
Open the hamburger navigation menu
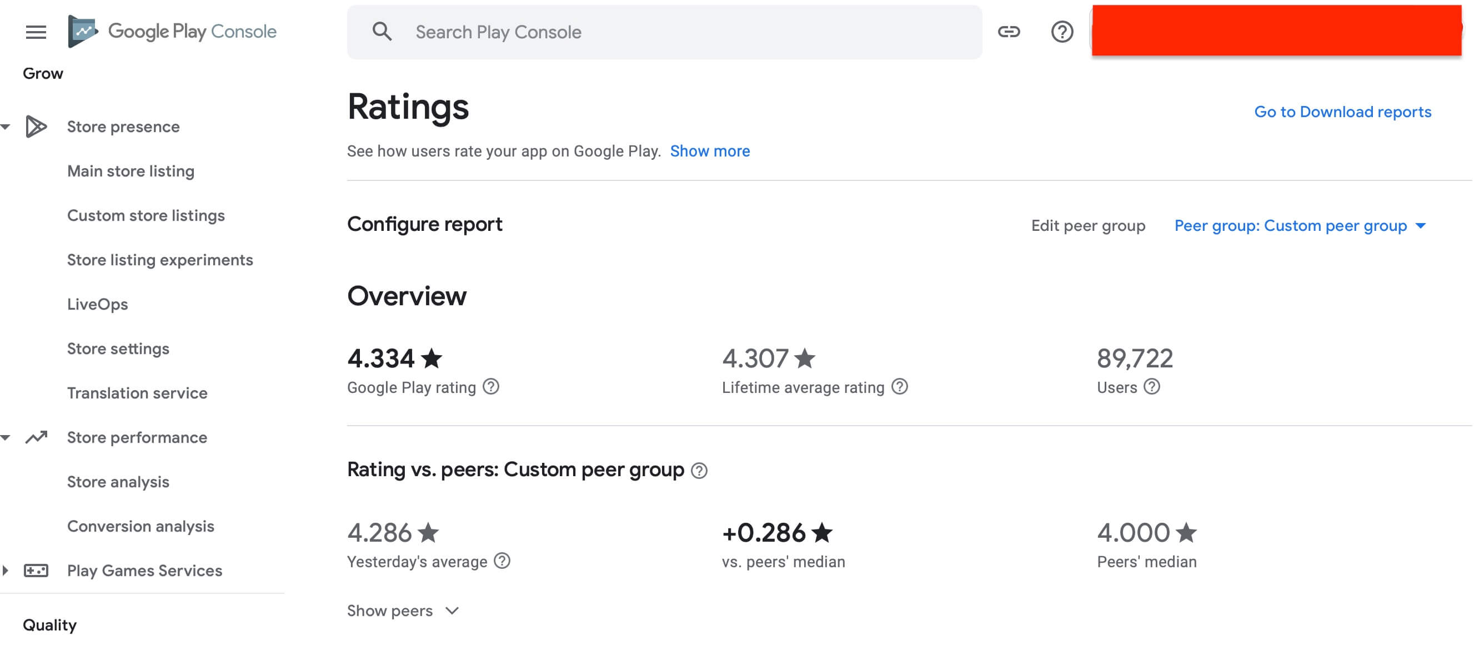tap(36, 32)
